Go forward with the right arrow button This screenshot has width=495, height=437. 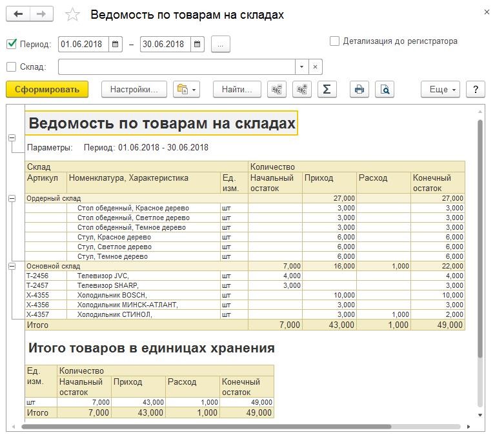point(41,14)
